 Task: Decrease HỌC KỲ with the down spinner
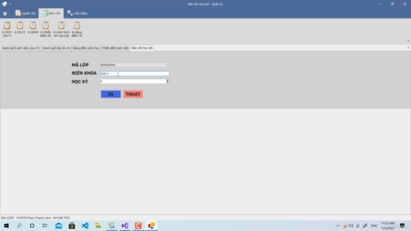pyautogui.click(x=168, y=83)
